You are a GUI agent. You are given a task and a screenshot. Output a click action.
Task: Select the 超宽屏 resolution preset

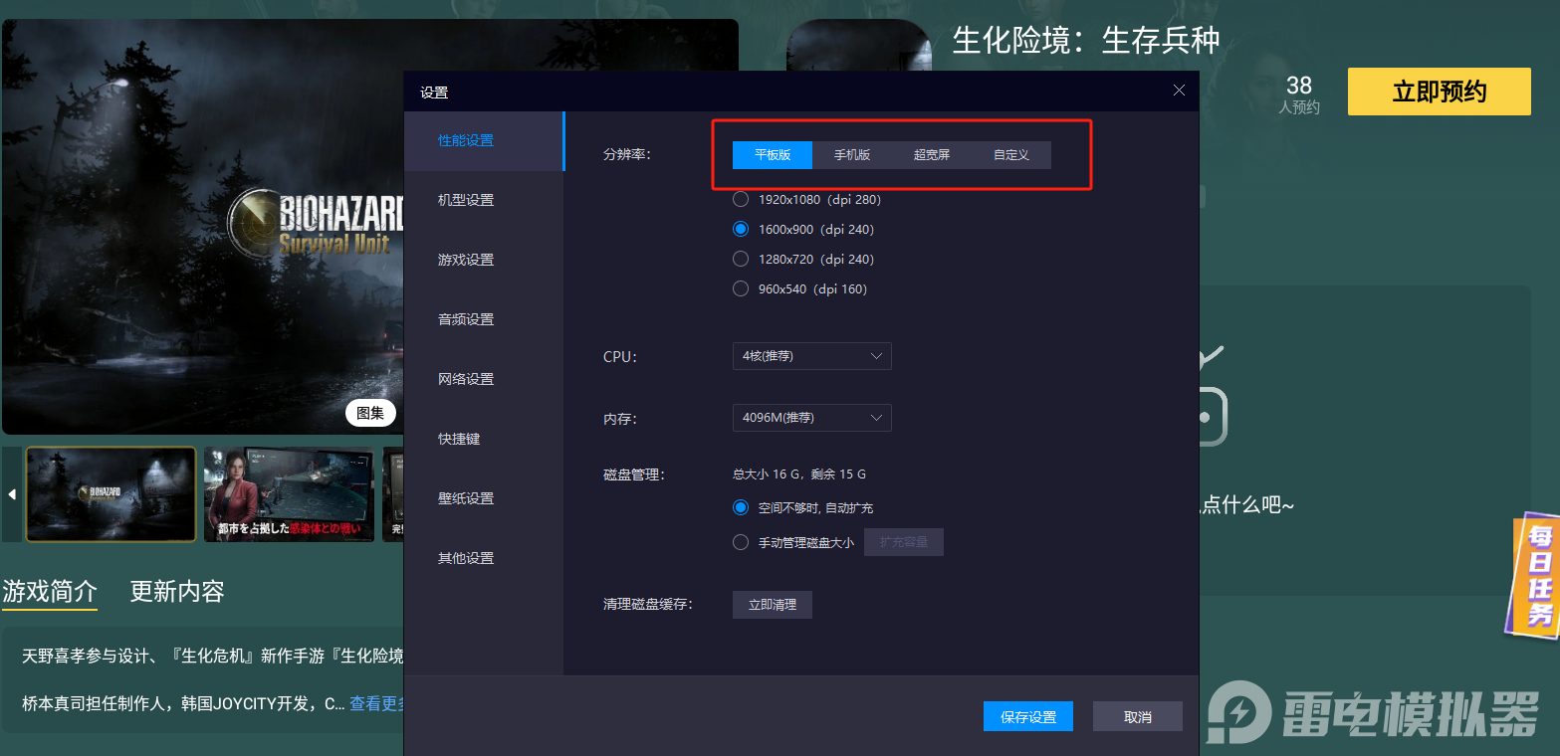[x=931, y=154]
